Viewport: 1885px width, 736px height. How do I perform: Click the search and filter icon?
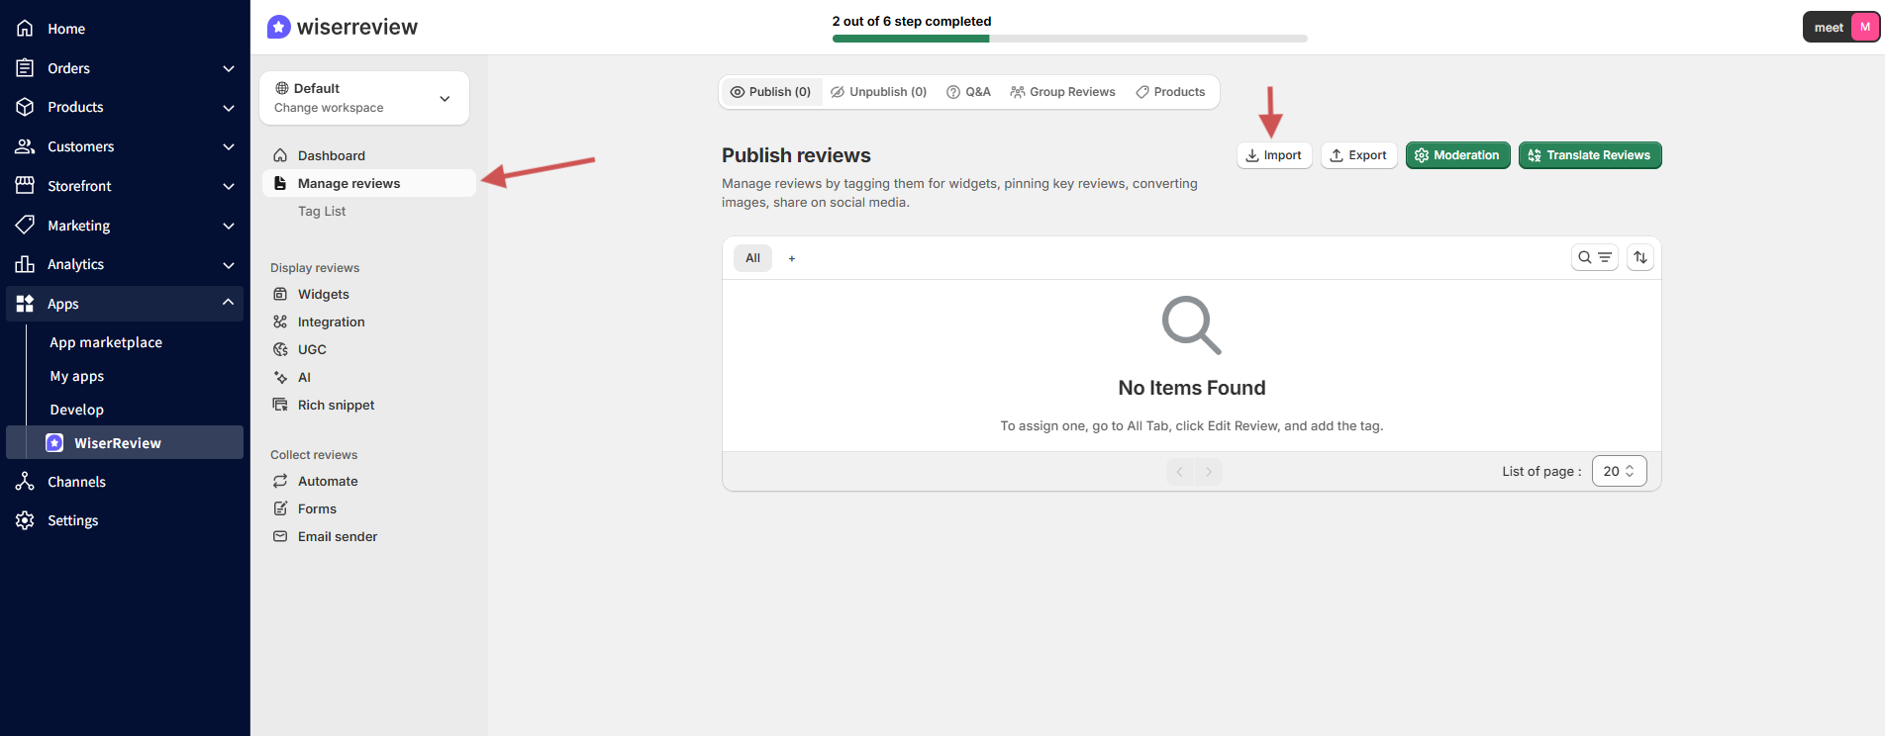tap(1594, 257)
